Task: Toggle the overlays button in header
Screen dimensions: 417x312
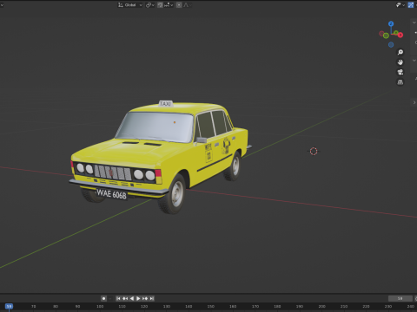Action: [411, 5]
